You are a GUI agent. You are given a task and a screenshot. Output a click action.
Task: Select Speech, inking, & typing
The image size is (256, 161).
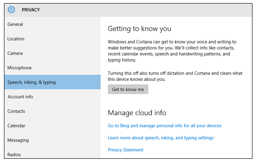coord(53,82)
